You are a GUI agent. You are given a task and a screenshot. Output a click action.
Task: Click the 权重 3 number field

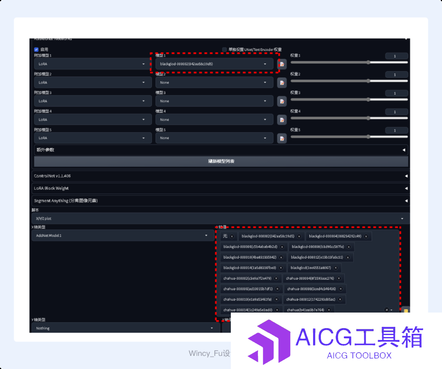tap(397, 93)
